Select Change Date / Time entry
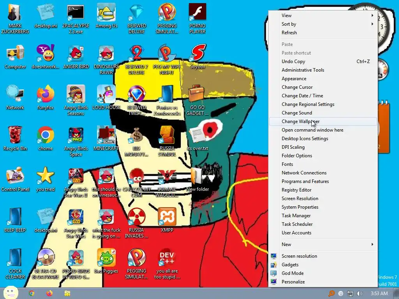This screenshot has width=399, height=299. [323, 96]
